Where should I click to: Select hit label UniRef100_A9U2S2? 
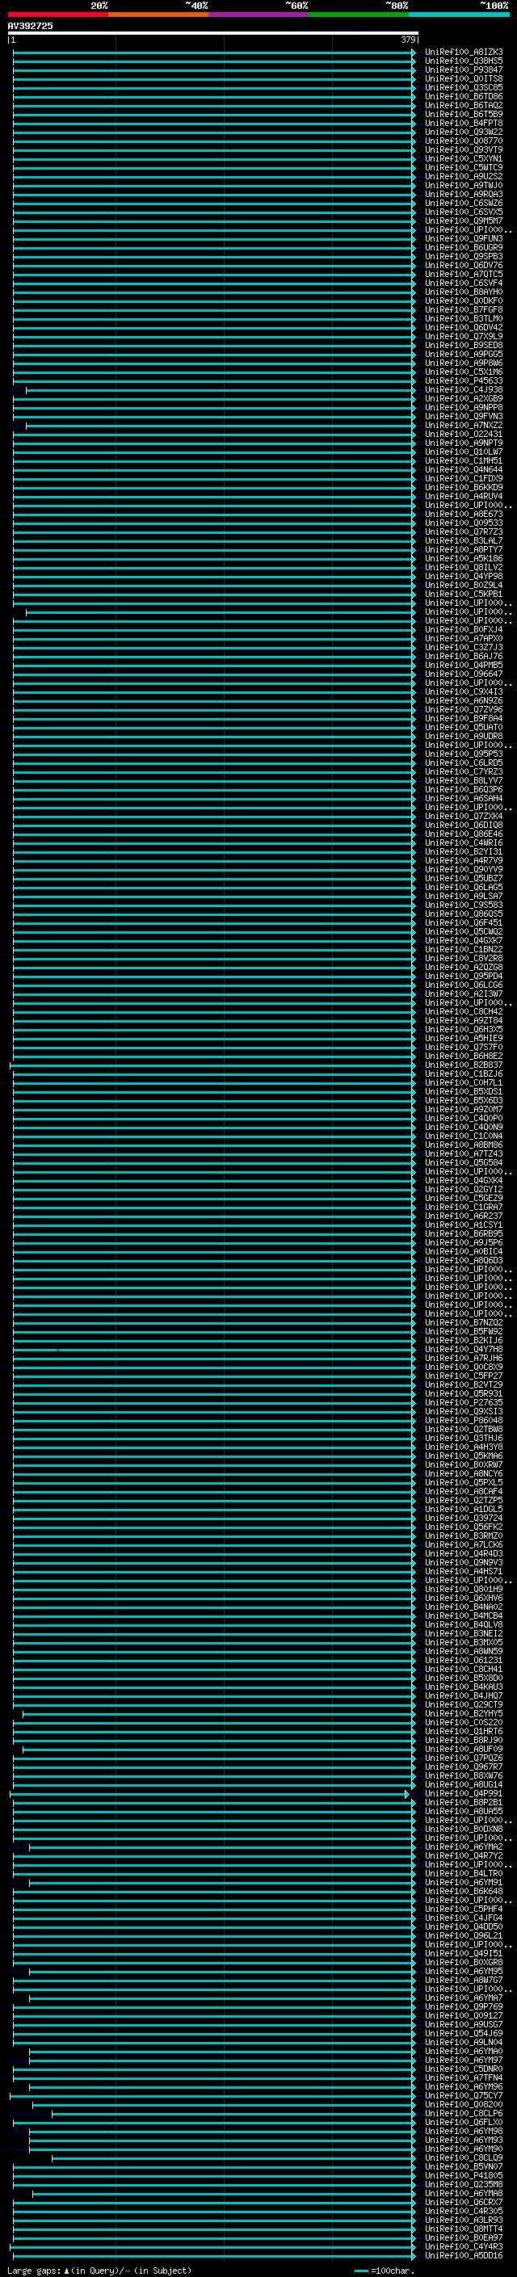coord(464,176)
